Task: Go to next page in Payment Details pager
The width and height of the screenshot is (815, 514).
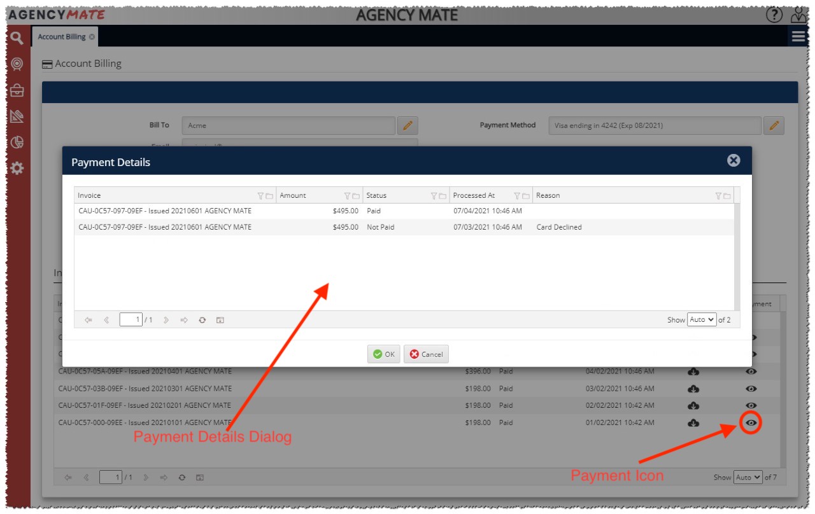Action: pyautogui.click(x=166, y=320)
